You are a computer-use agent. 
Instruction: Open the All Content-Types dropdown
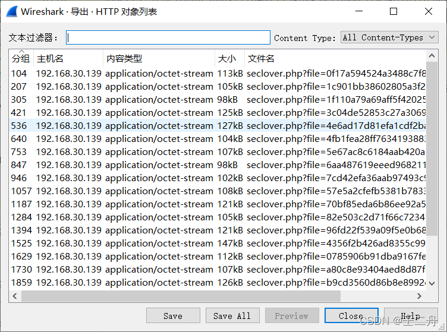click(x=389, y=37)
